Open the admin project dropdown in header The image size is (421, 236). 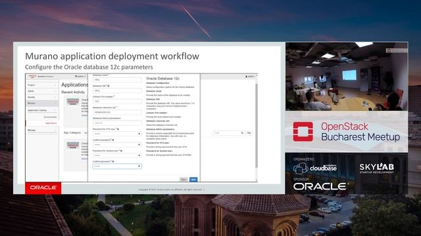[80, 77]
